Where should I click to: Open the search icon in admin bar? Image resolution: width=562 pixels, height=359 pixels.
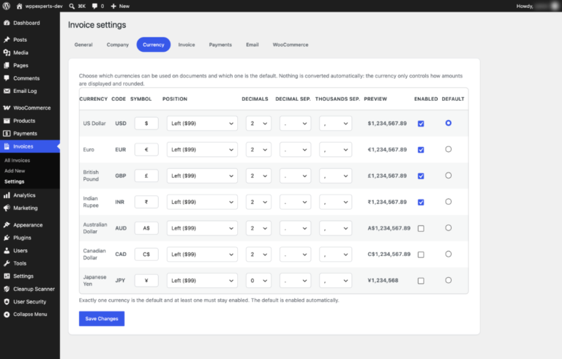coord(72,6)
